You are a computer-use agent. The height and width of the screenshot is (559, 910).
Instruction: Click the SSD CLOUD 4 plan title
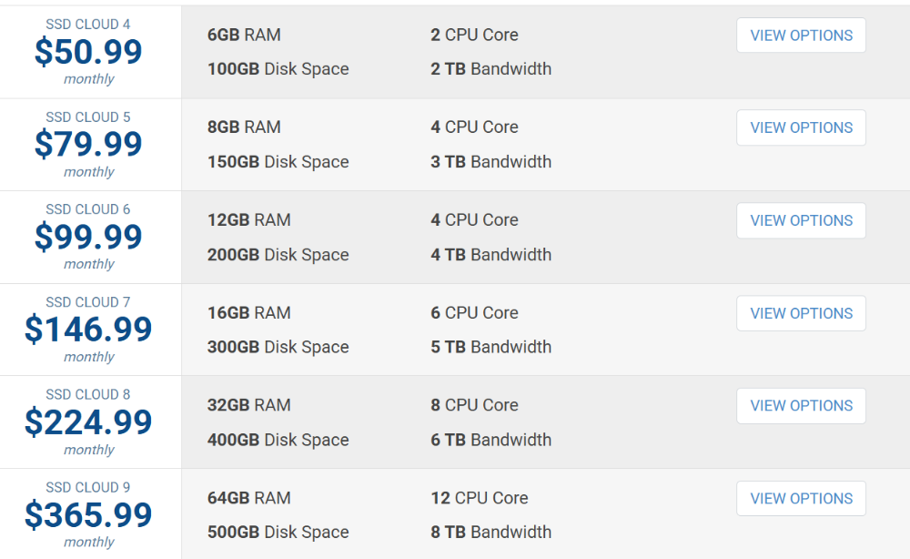[x=88, y=25]
